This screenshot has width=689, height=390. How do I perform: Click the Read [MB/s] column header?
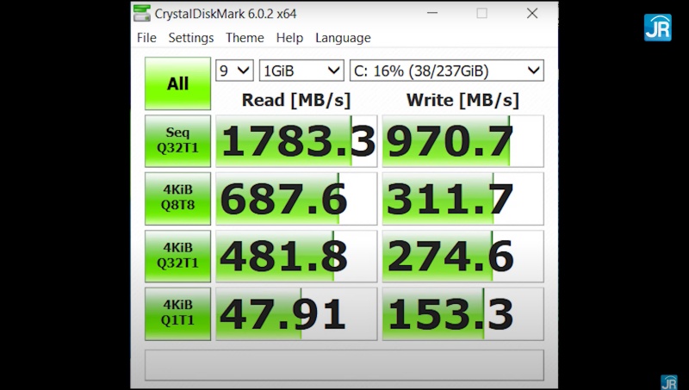296,100
